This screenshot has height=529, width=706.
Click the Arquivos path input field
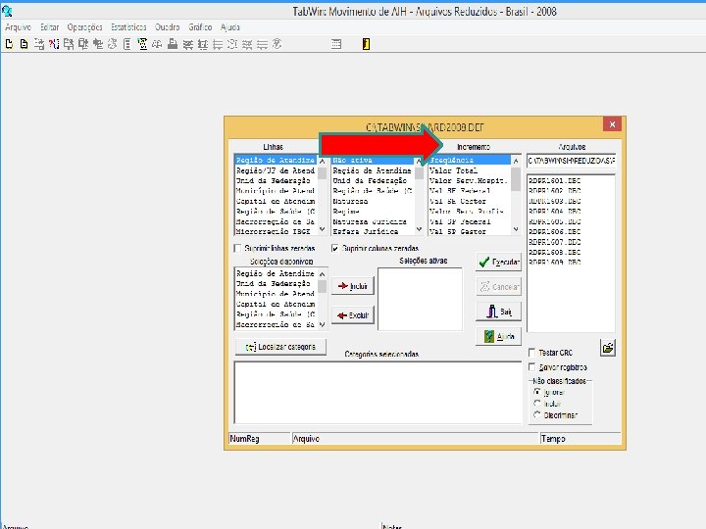coord(571,161)
